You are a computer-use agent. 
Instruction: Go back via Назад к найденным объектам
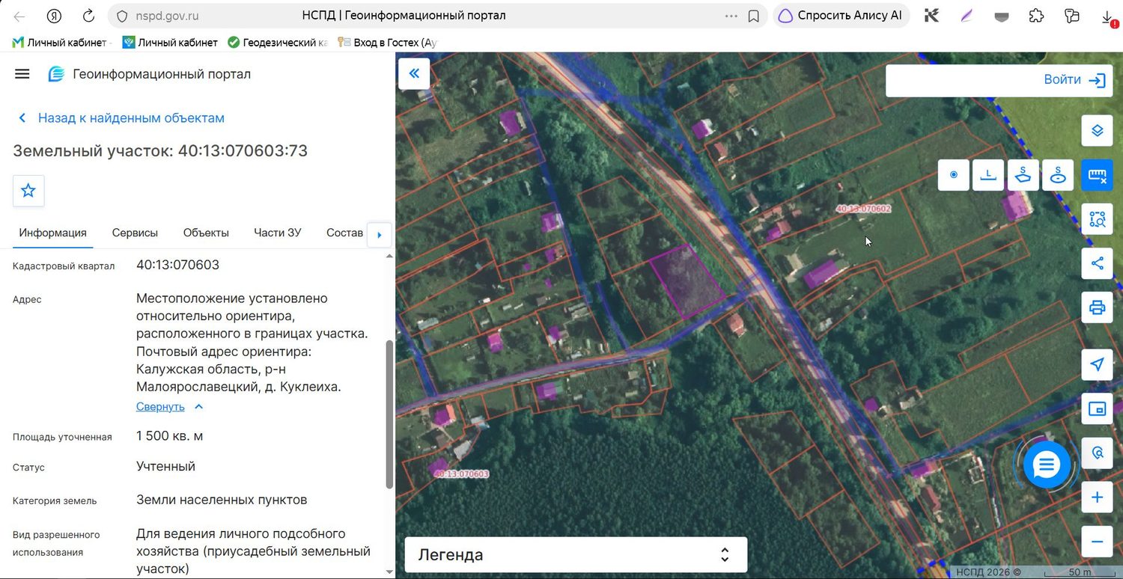tap(121, 118)
